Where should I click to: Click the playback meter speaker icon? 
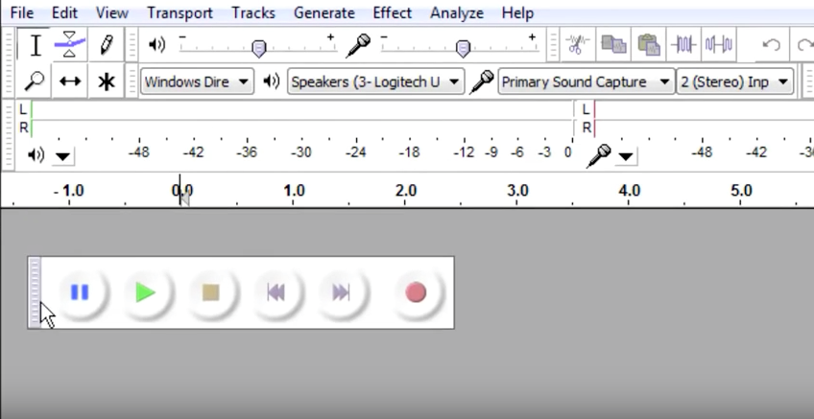(x=36, y=155)
